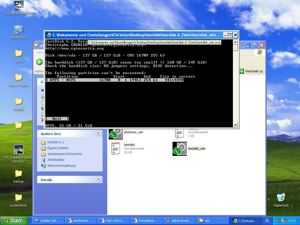Click console scrollbar down arrow

[x=235, y=125]
